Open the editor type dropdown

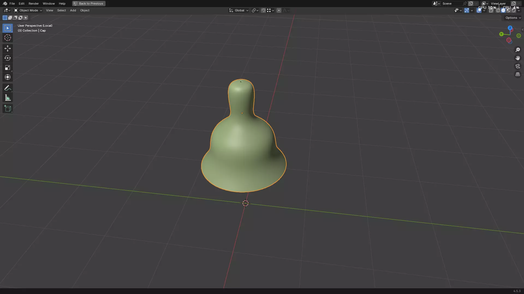point(7,10)
